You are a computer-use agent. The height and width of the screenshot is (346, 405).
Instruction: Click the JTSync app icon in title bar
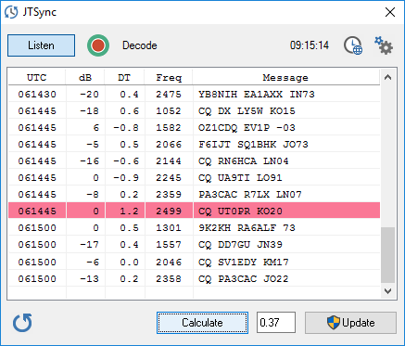11,12
